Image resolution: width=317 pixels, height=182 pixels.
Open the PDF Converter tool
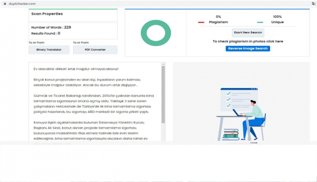click(x=95, y=50)
